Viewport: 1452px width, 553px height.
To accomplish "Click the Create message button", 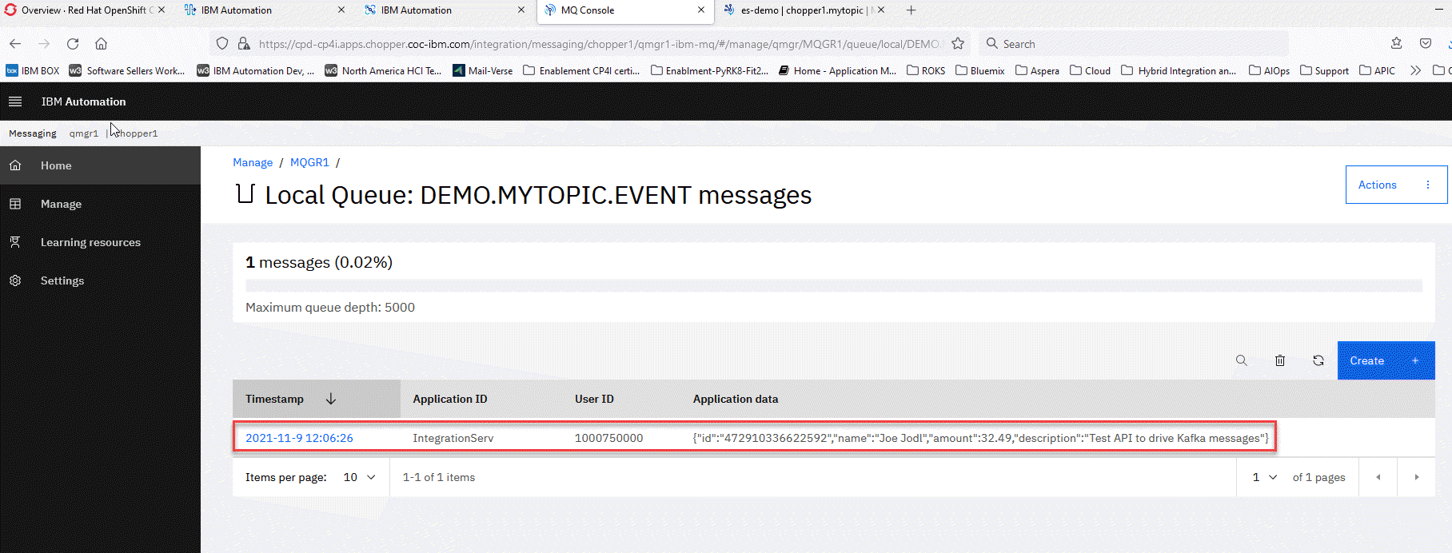I will (x=1385, y=360).
